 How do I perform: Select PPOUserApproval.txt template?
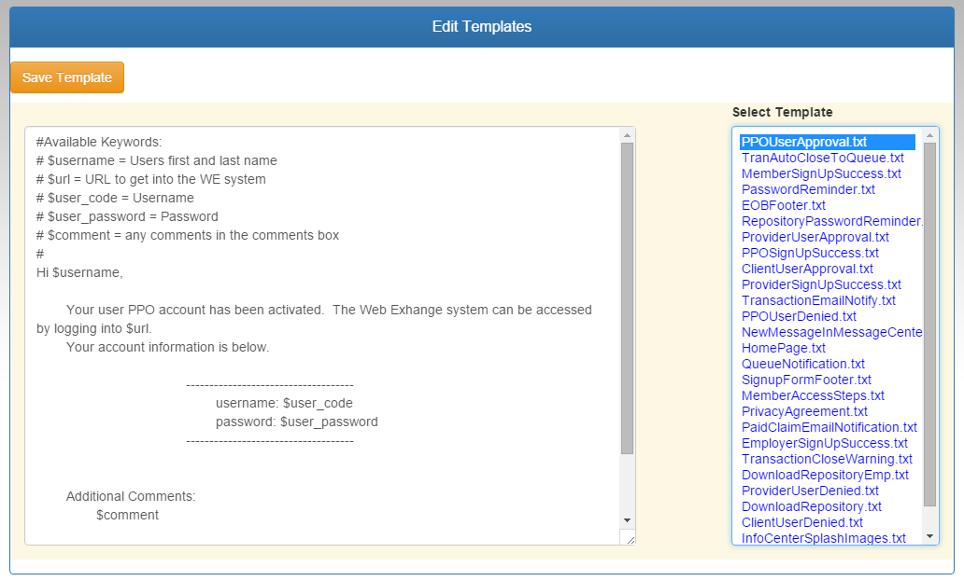coord(803,142)
